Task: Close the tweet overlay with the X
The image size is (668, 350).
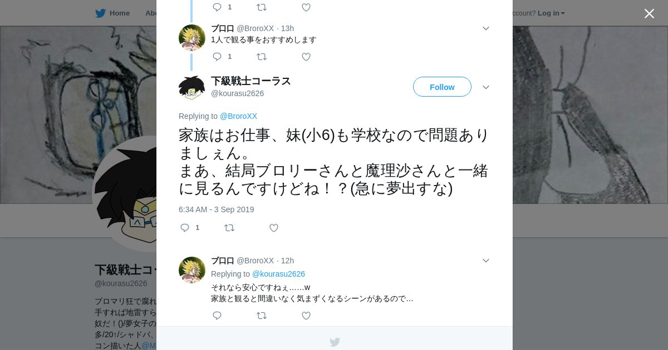Action: (x=649, y=13)
